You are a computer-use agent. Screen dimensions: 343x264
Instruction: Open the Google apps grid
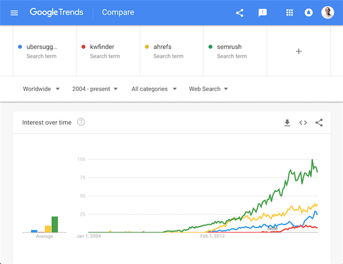point(290,13)
